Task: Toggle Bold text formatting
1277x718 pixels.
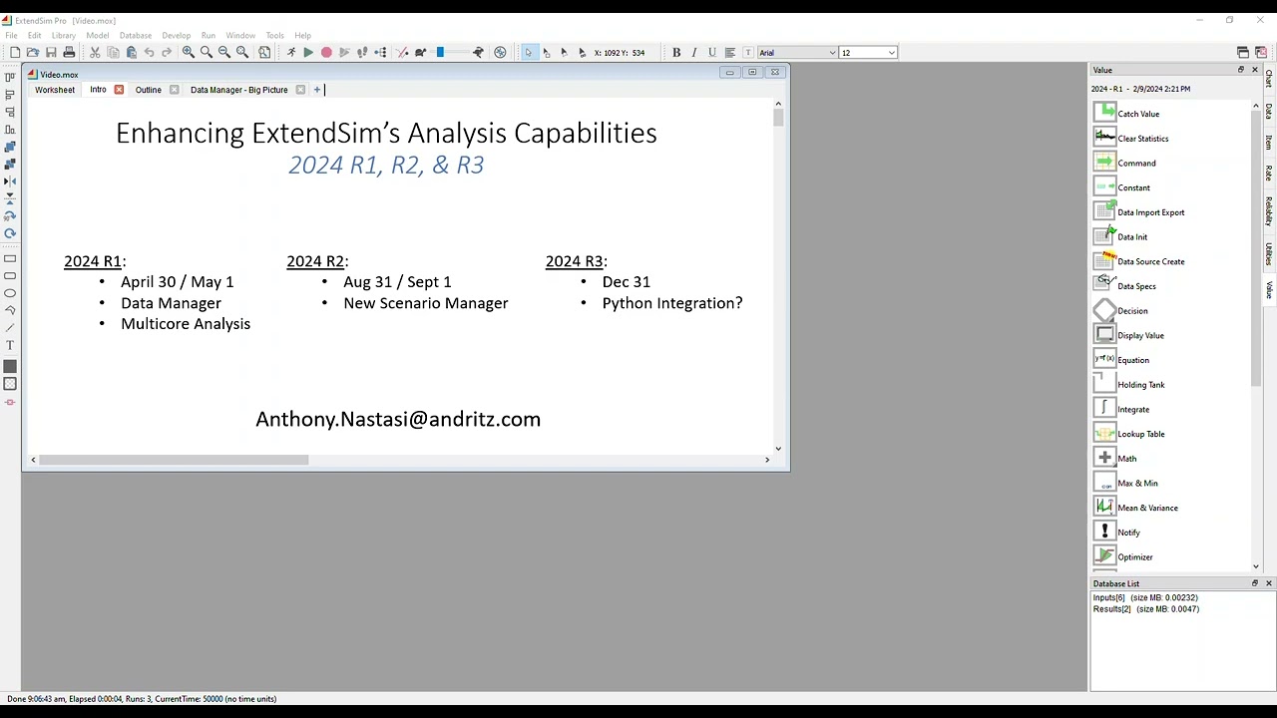Action: pos(676,52)
